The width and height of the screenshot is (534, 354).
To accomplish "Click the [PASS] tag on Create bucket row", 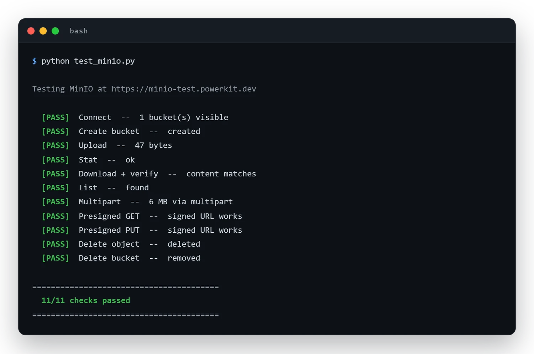I will click(x=56, y=131).
